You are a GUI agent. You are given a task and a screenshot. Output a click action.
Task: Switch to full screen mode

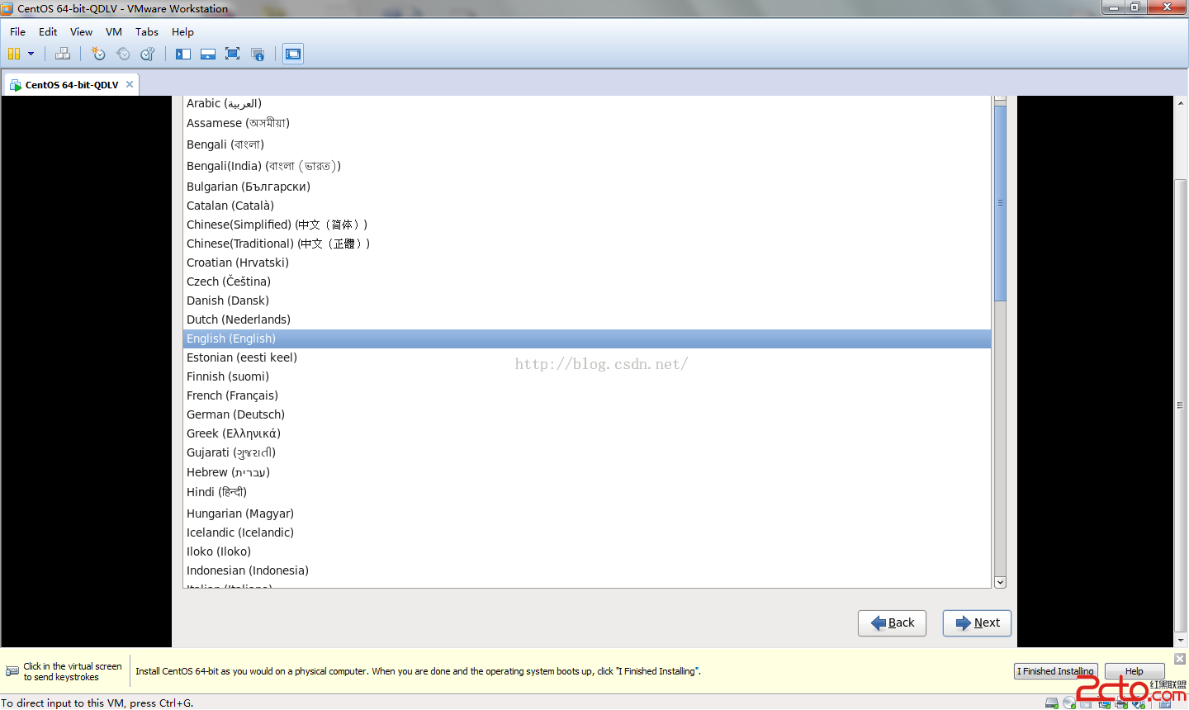tap(233, 54)
